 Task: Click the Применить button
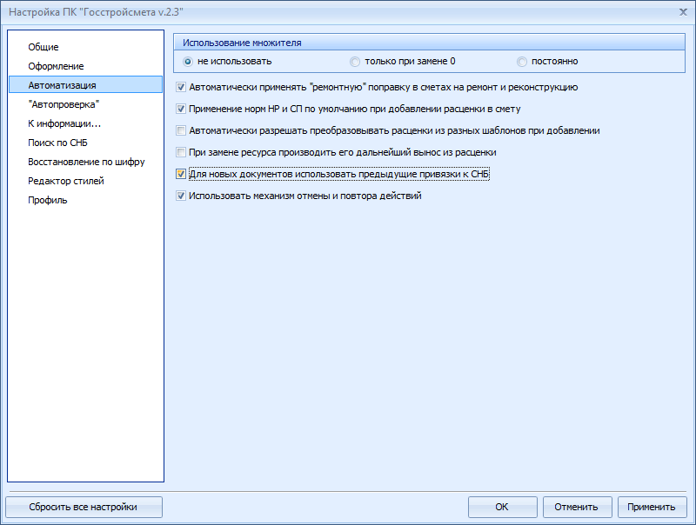tap(652, 507)
